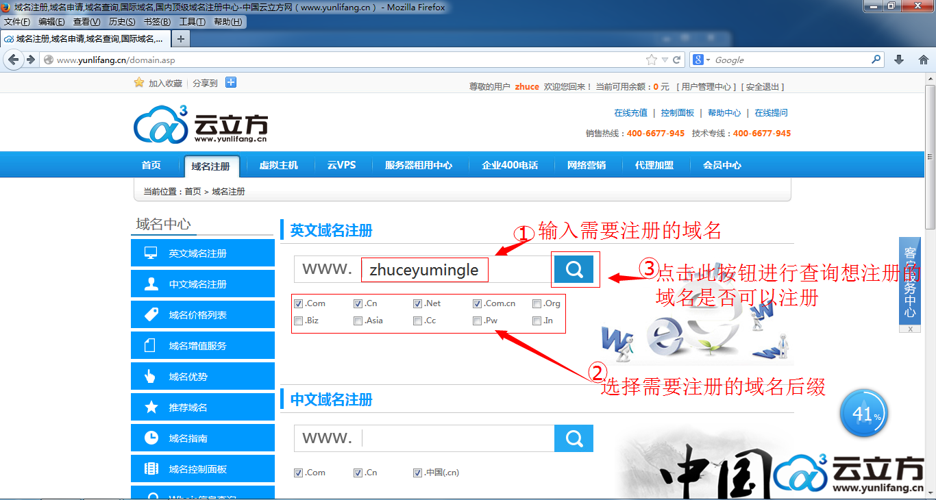
Task: Reload the page with refresh icon
Action: (677, 60)
